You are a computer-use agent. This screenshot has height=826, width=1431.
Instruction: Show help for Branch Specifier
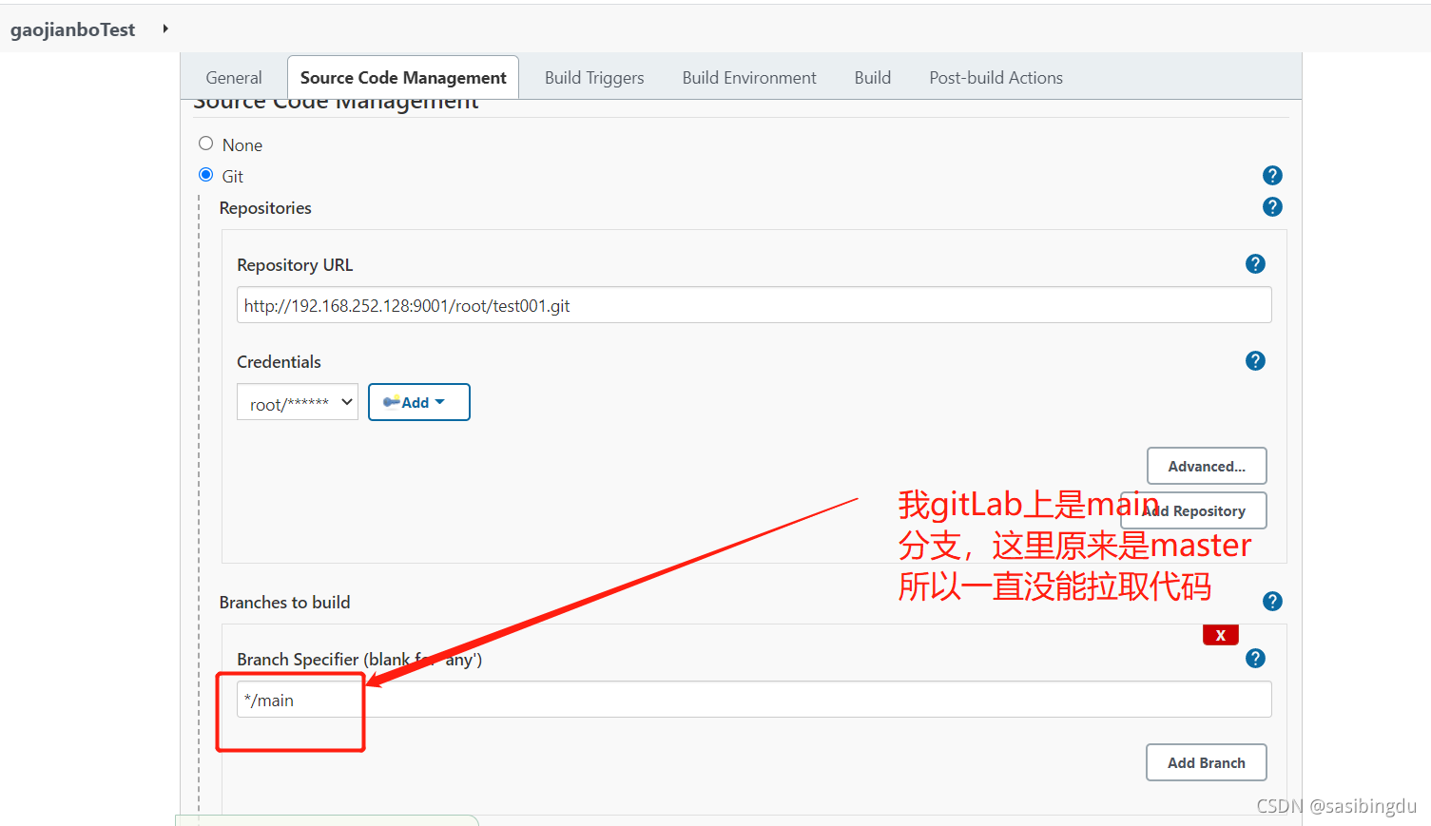(1255, 659)
